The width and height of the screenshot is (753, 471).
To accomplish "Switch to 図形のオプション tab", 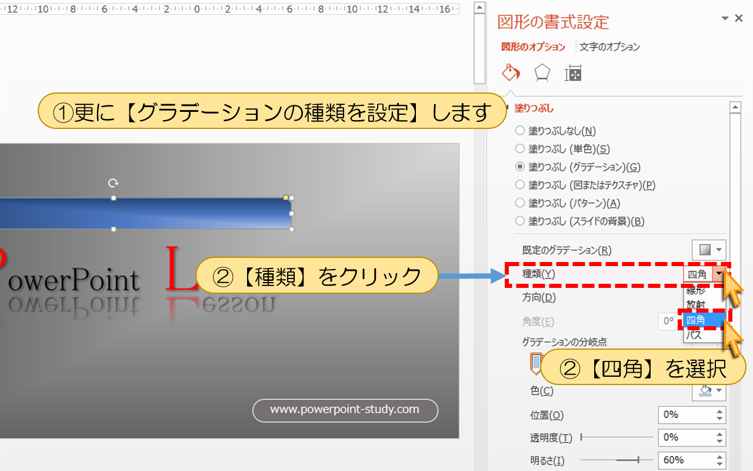I will pos(533,47).
